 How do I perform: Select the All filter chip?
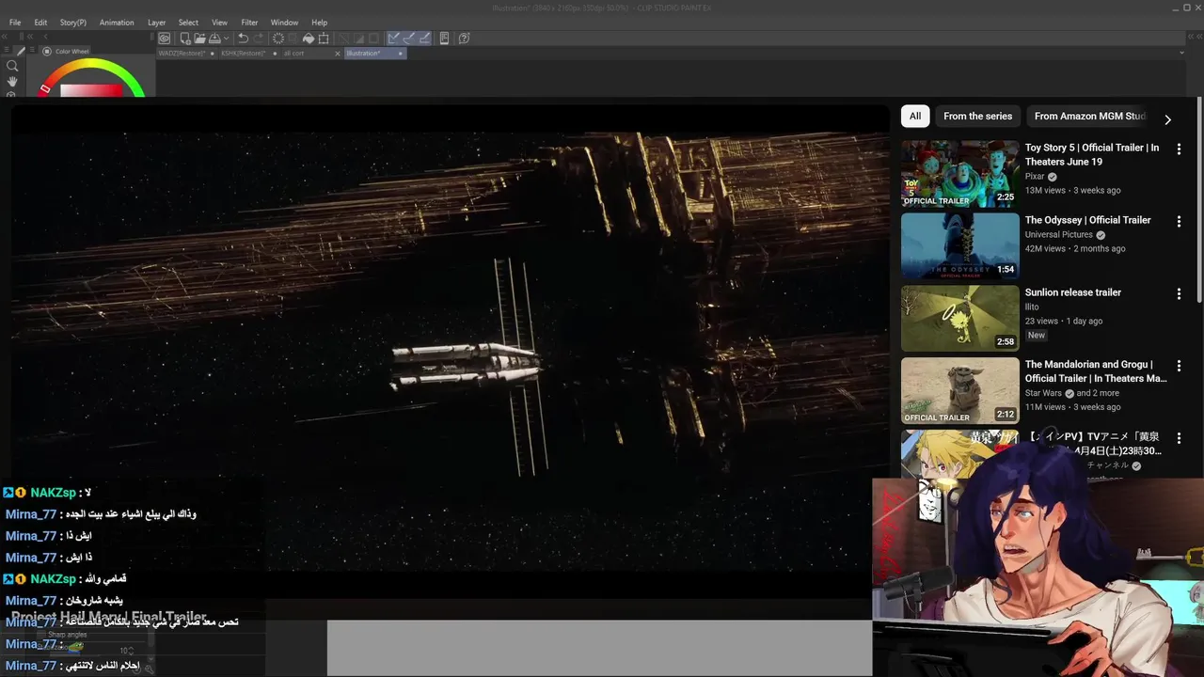(x=915, y=117)
